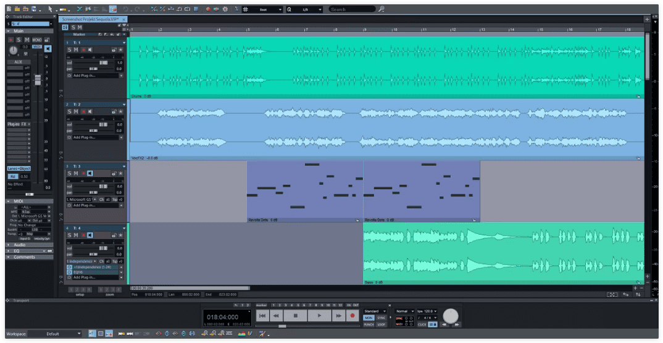Click track 2 pan slider
Screen dimensions: 663x343
click(93, 131)
